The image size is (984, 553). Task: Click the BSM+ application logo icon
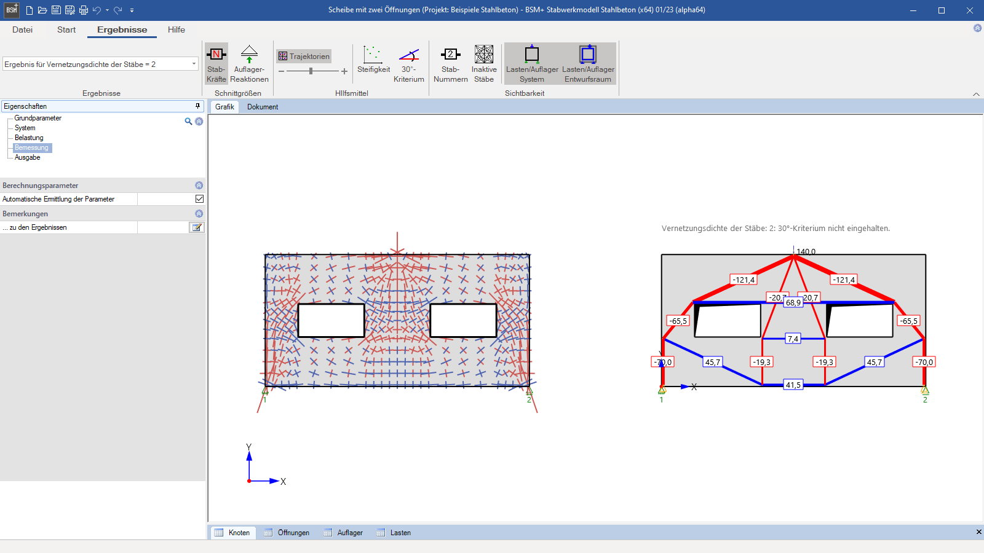(x=11, y=10)
